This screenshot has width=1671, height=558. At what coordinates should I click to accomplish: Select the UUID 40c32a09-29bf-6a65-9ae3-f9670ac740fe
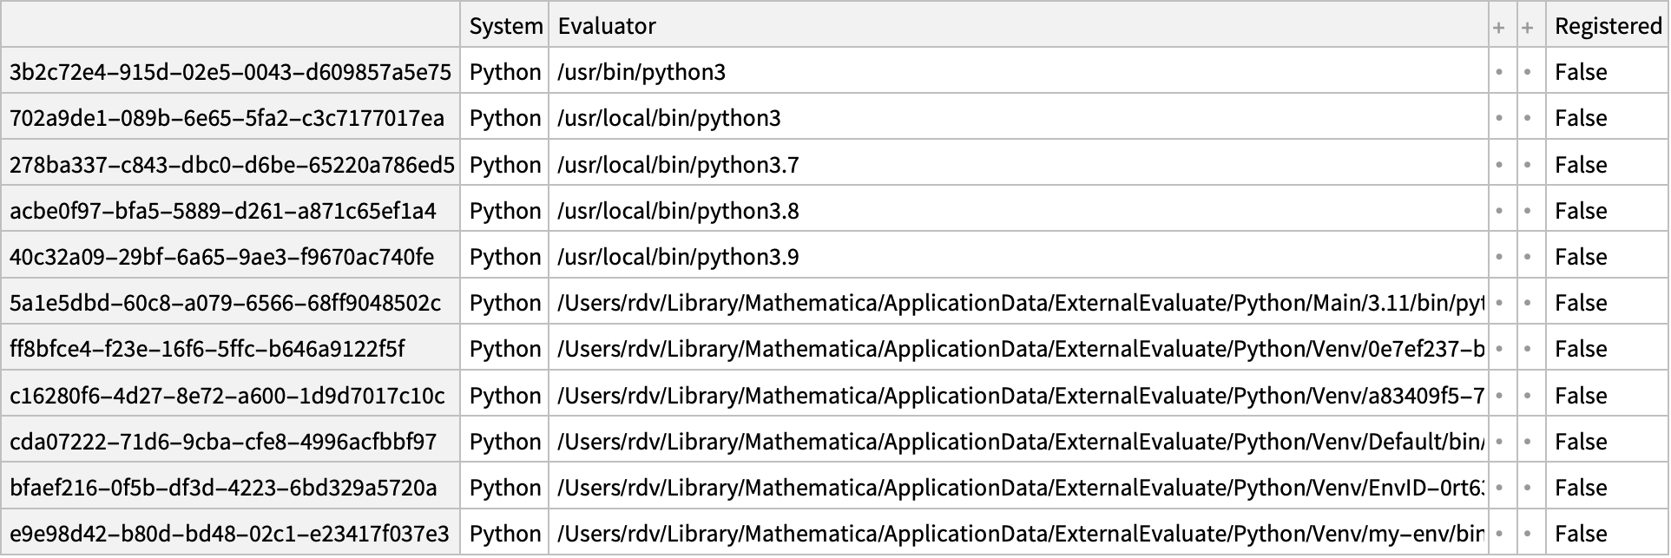tap(221, 257)
